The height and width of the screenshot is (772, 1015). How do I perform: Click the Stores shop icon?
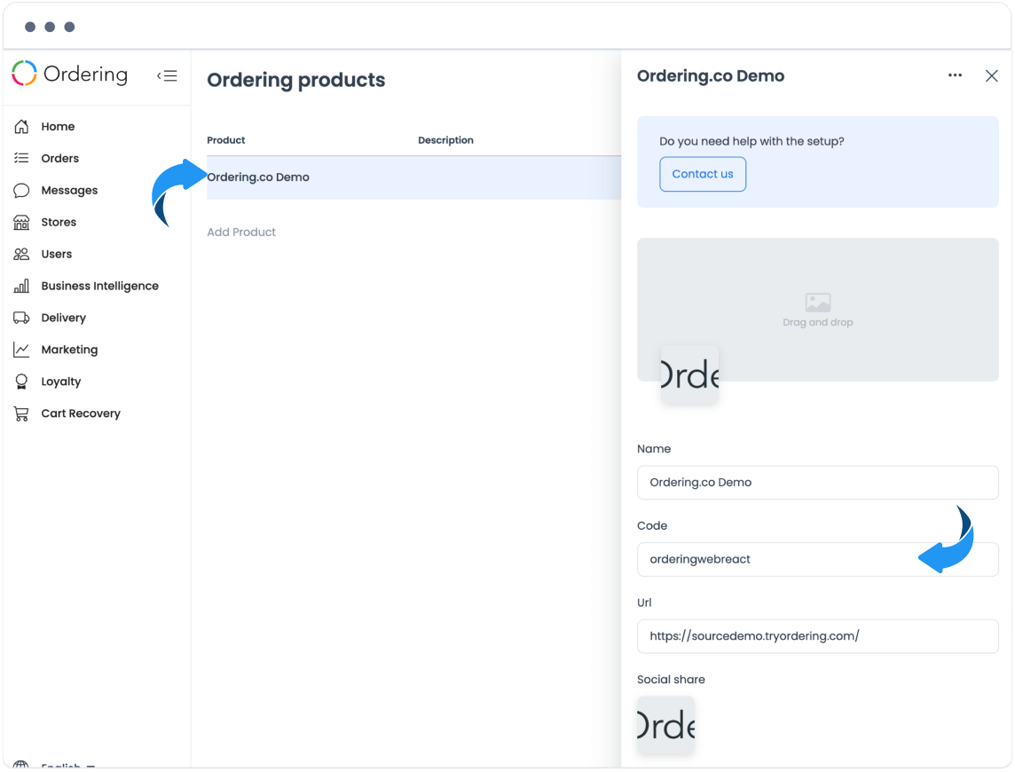(x=21, y=222)
